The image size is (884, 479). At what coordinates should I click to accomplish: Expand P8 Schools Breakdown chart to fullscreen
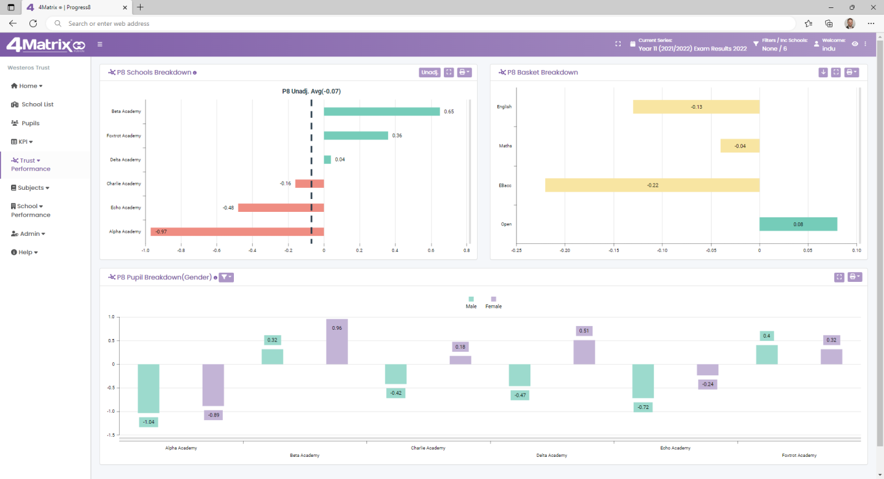(449, 72)
